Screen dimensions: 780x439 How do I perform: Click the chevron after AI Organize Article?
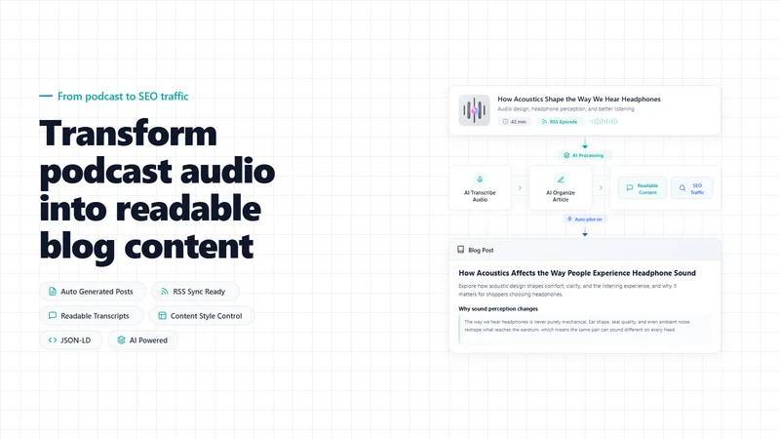[601, 188]
